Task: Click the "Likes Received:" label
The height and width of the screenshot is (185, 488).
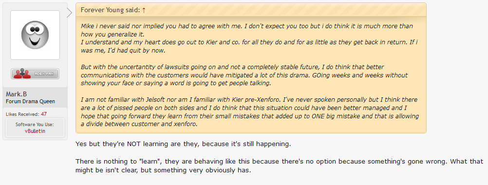Action: click(x=22, y=114)
